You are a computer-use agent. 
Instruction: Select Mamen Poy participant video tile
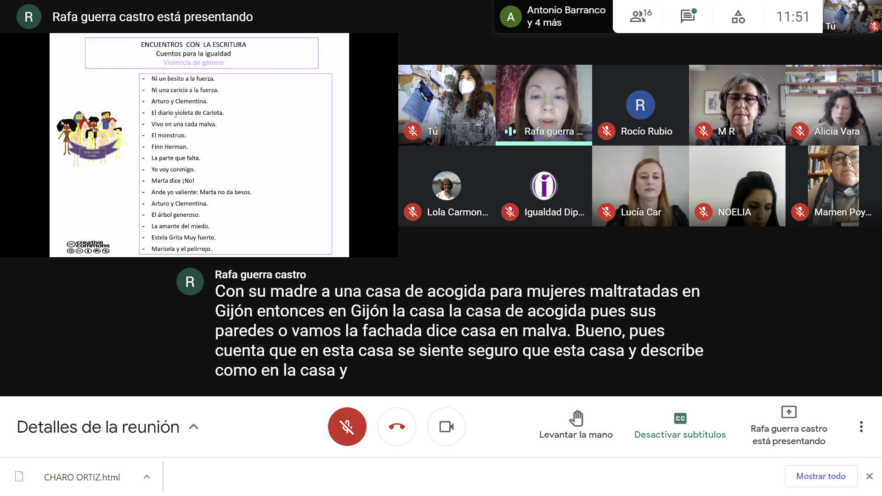tap(834, 186)
